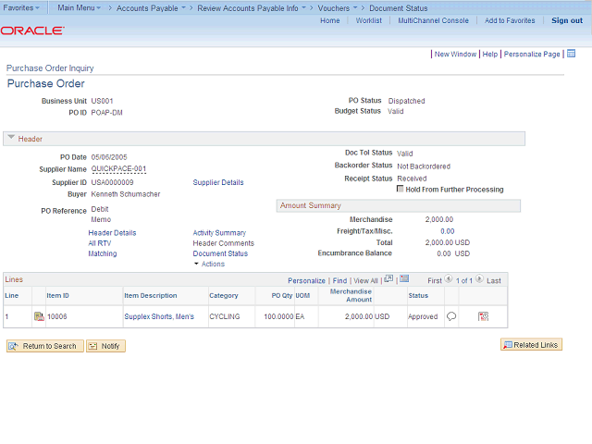This screenshot has width=592, height=444.
Task: Open the Main Menu dropdown
Action: point(79,7)
